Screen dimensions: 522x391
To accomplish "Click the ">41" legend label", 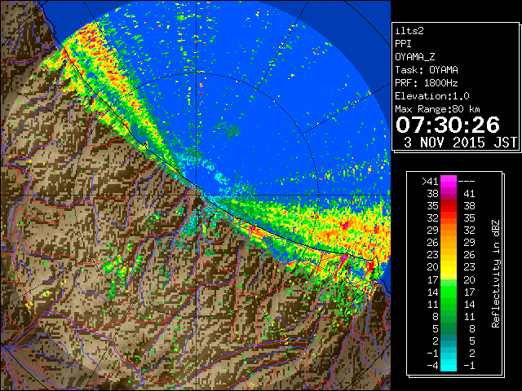I will tap(430, 182).
